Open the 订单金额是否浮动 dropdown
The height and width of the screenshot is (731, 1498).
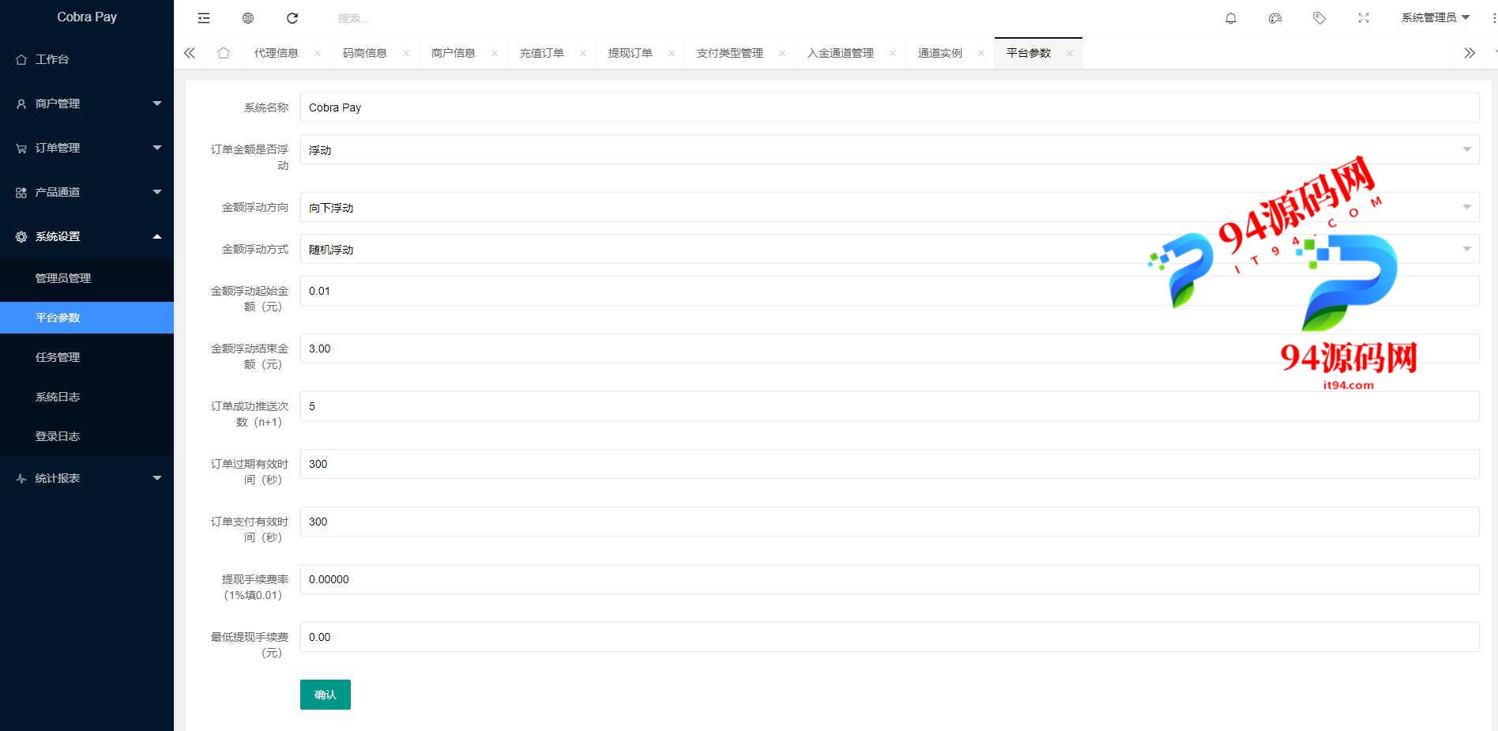tap(890, 149)
